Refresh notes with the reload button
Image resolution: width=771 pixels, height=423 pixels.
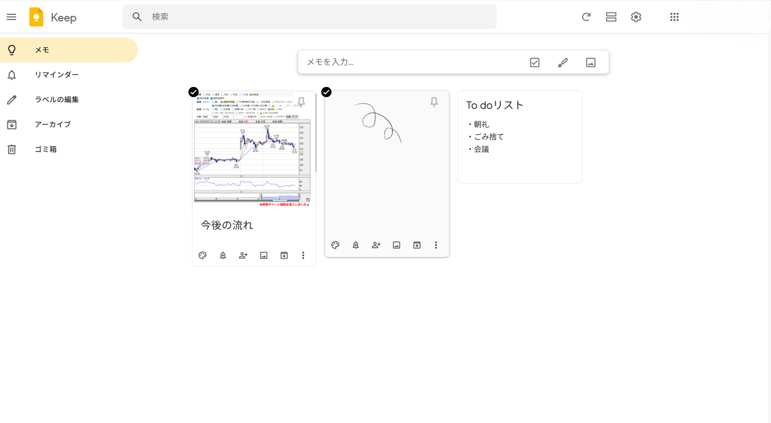point(586,17)
